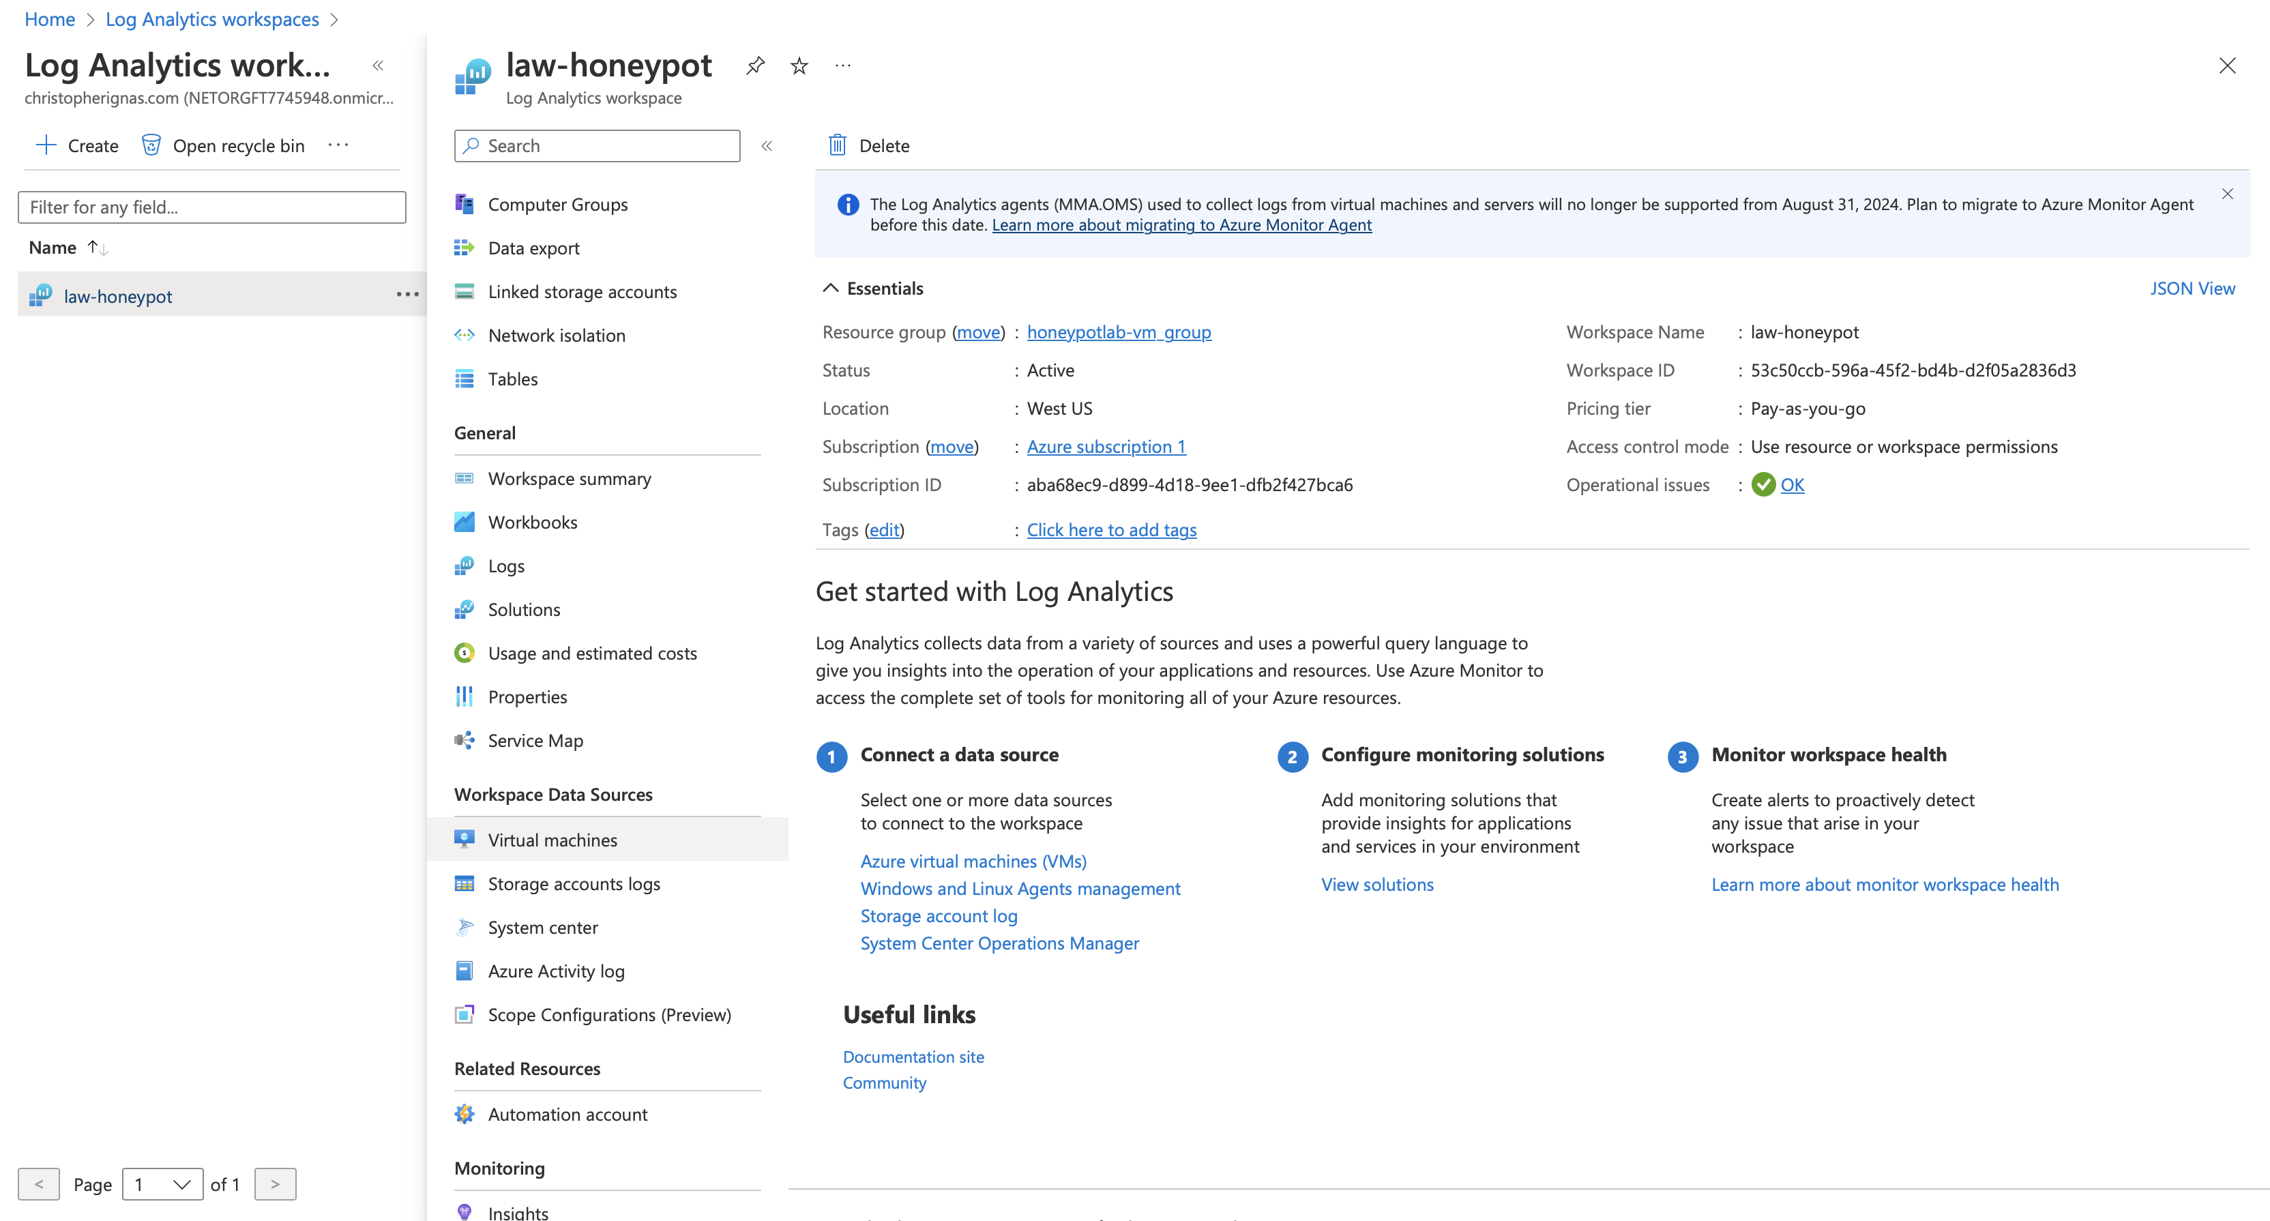Screen dimensions: 2270x1221
Task: Click the Insights lightbulb icon
Action: point(465,1212)
